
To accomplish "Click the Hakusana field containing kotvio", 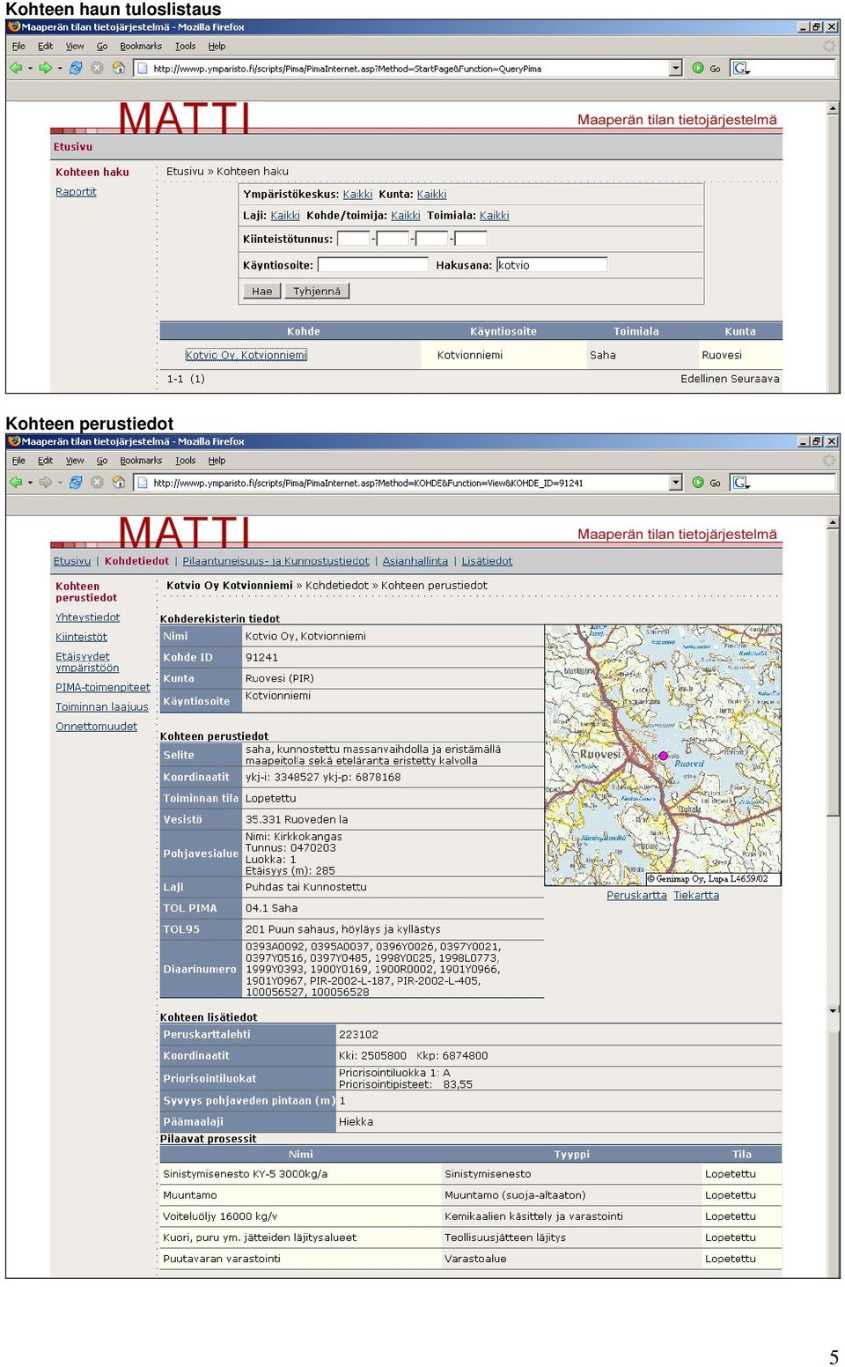I will coord(552,264).
